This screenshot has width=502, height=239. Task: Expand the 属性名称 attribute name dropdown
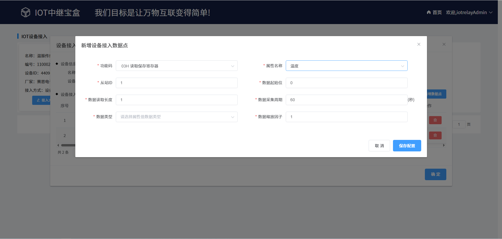click(x=346, y=66)
